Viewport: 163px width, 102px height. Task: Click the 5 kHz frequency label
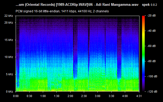click(x=9, y=74)
